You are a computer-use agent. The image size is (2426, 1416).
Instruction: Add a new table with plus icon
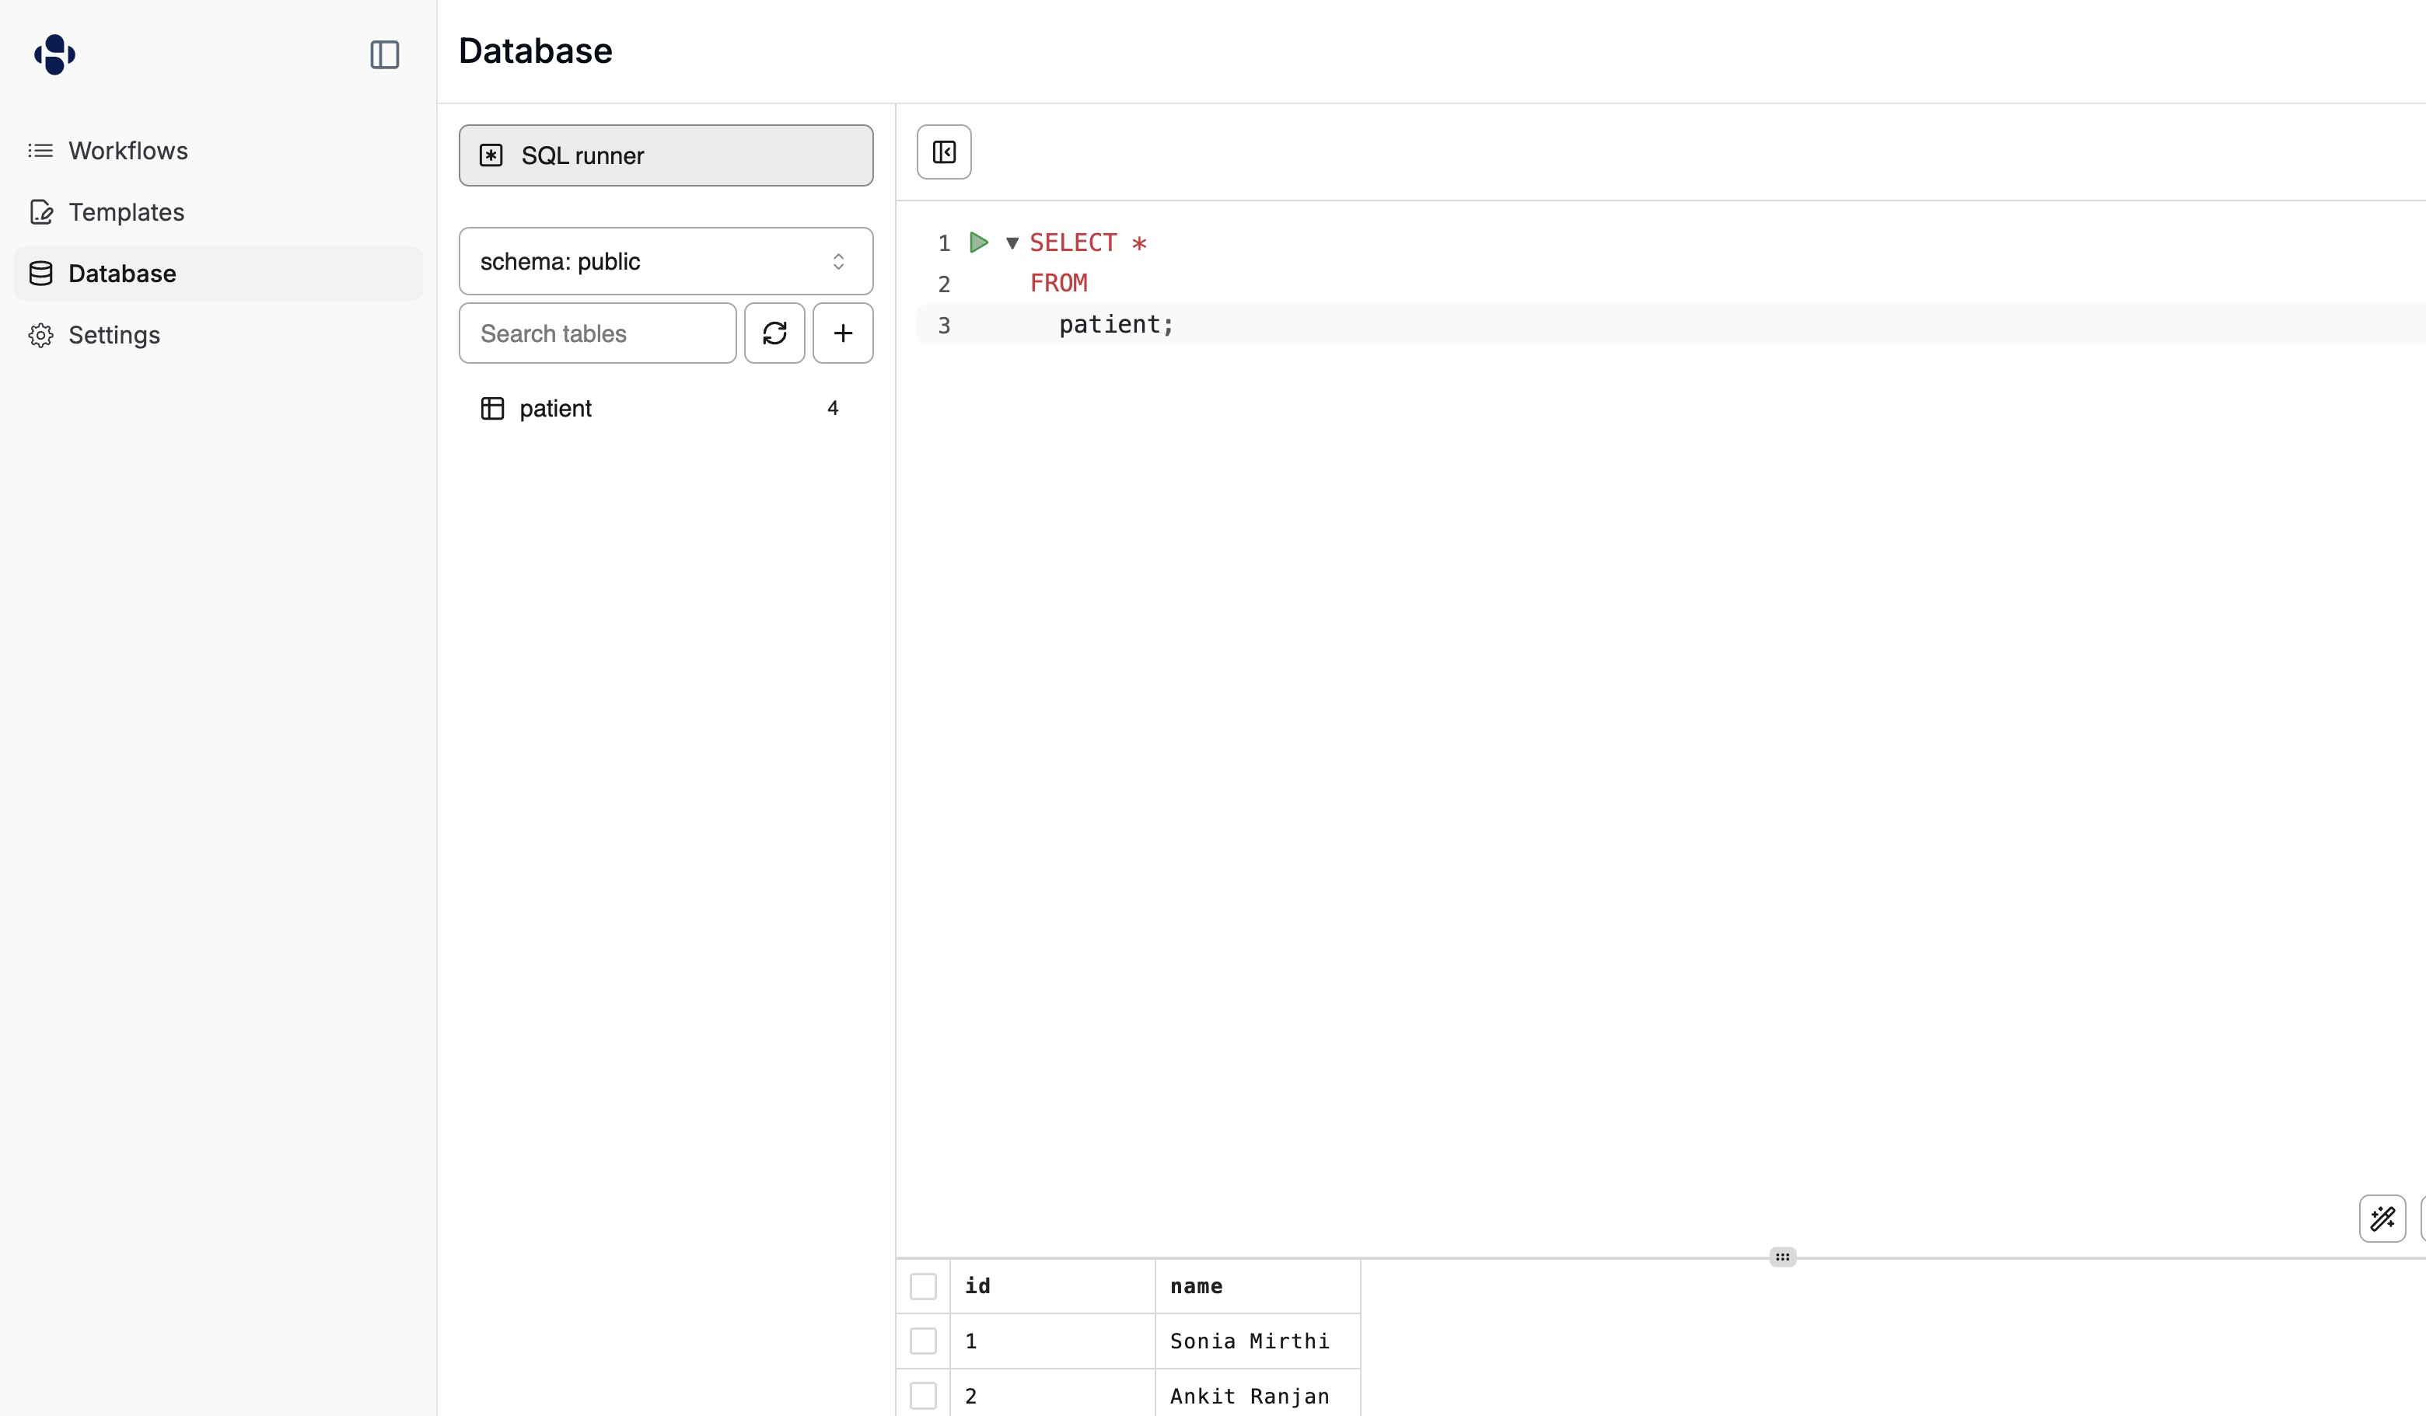tap(842, 333)
